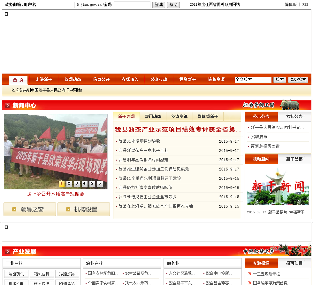Image resolution: width=313 pixels, height=285 pixels.
Task: Click the 机构设置 button
Action: tap(84, 209)
